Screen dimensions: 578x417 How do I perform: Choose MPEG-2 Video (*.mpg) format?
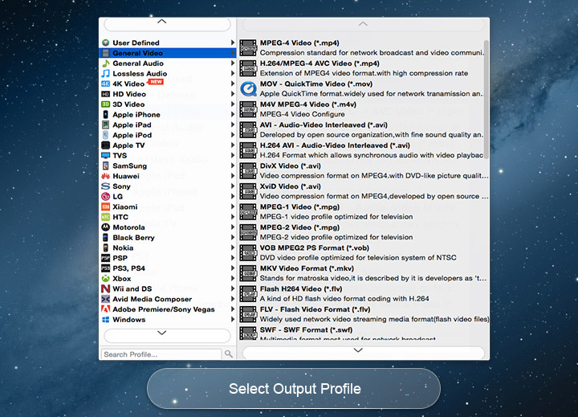tap(364, 232)
